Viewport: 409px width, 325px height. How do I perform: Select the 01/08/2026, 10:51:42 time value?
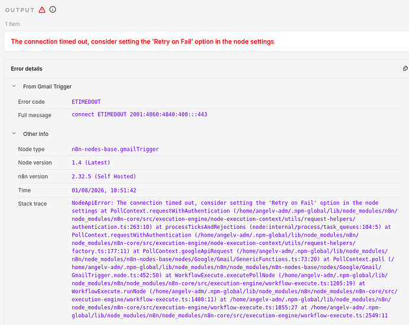104,190
